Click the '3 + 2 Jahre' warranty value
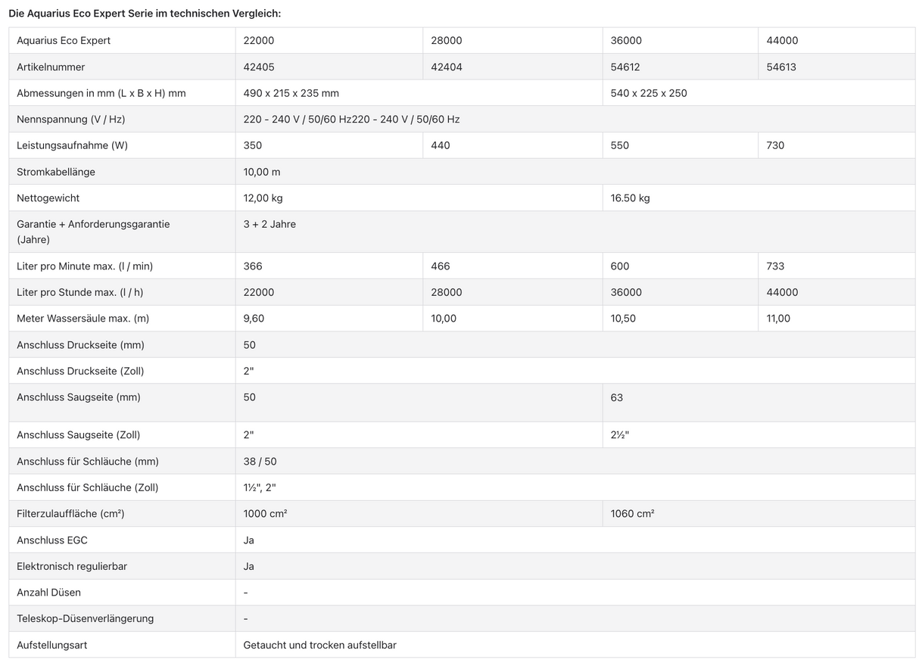The image size is (919, 666). point(269,224)
